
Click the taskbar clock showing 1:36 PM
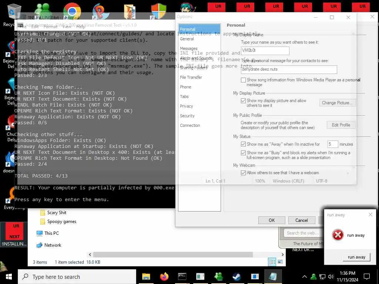click(x=347, y=277)
